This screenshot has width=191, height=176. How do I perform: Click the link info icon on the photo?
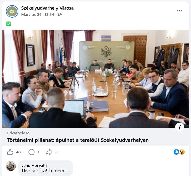pyautogui.click(x=180, y=127)
